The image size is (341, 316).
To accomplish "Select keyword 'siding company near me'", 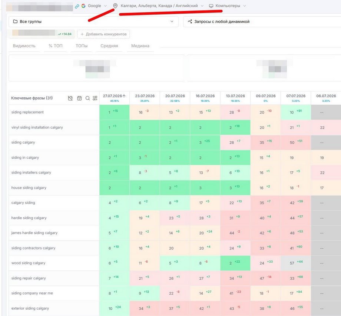I will [x=32, y=293].
